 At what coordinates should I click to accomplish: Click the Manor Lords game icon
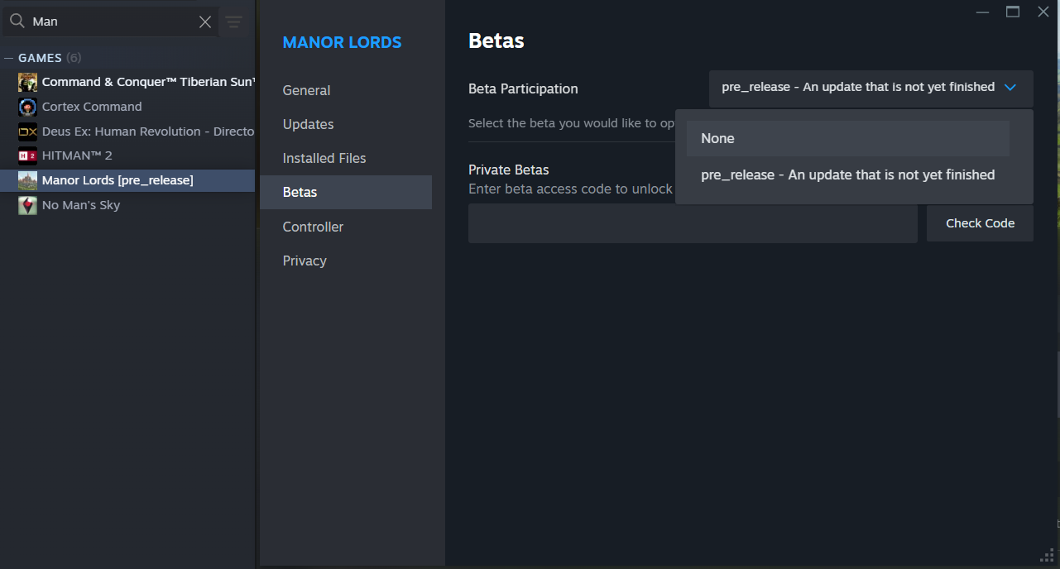28,180
